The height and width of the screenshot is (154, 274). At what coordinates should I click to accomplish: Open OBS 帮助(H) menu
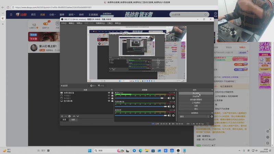[x=118, y=23]
